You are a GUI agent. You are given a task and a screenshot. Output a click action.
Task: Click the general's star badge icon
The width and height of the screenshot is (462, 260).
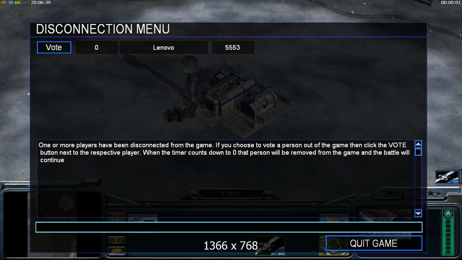click(x=448, y=213)
